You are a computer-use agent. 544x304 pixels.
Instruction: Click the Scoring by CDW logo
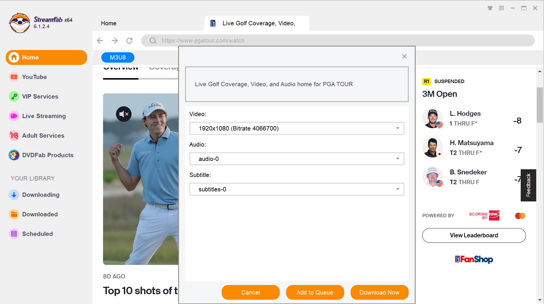485,216
